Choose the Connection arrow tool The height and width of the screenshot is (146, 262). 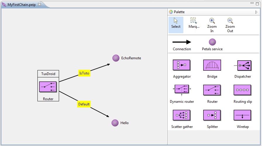(x=182, y=45)
